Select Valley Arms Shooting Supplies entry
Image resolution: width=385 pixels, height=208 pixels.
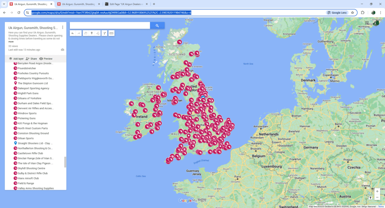(36, 188)
